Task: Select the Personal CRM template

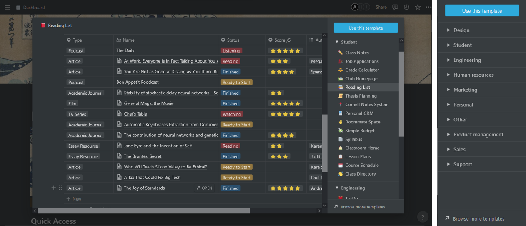Action: (363, 113)
